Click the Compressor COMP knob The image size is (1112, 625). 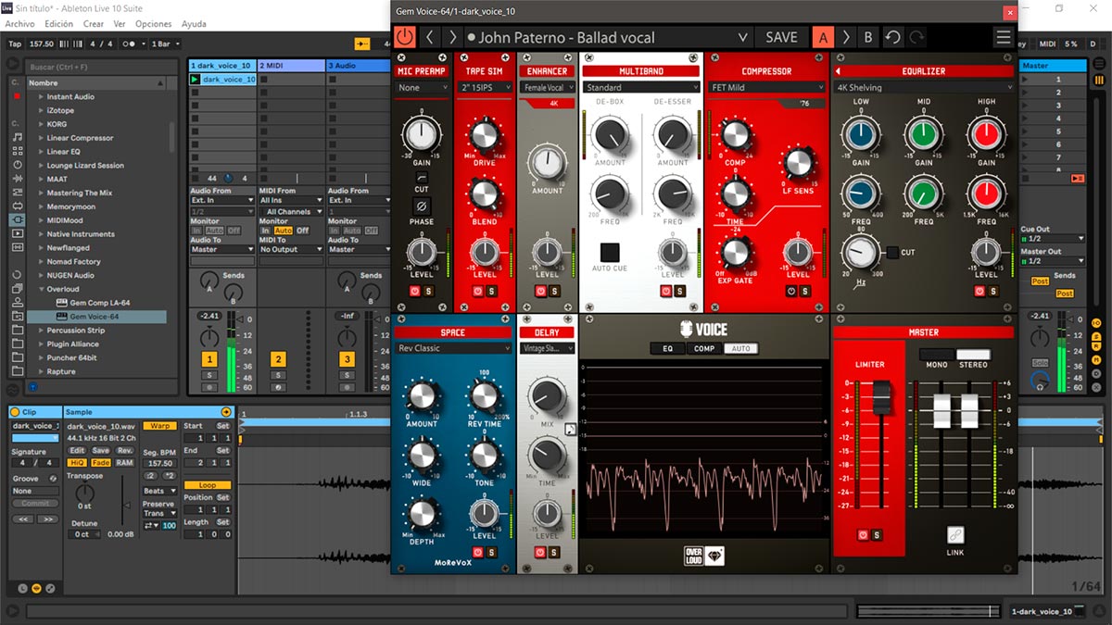tap(735, 134)
